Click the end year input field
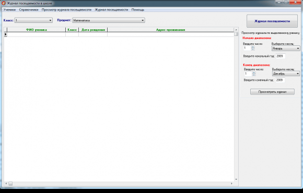303x193 pixels. point(280,80)
